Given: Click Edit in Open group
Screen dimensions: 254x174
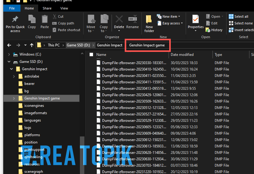Looking at the screenshot, I should pos(212,23).
